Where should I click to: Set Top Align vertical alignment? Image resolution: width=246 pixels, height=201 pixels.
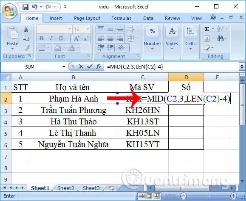point(101,29)
